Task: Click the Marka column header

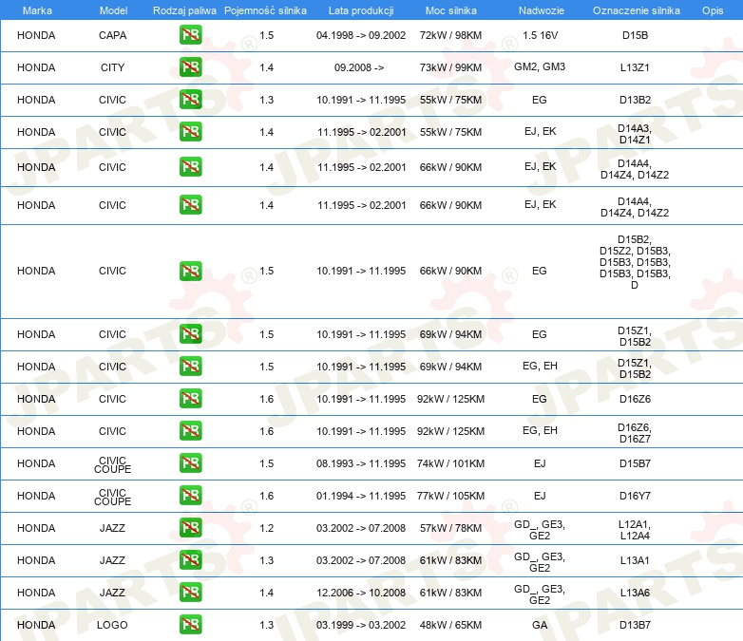Action: pyautogui.click(x=37, y=10)
